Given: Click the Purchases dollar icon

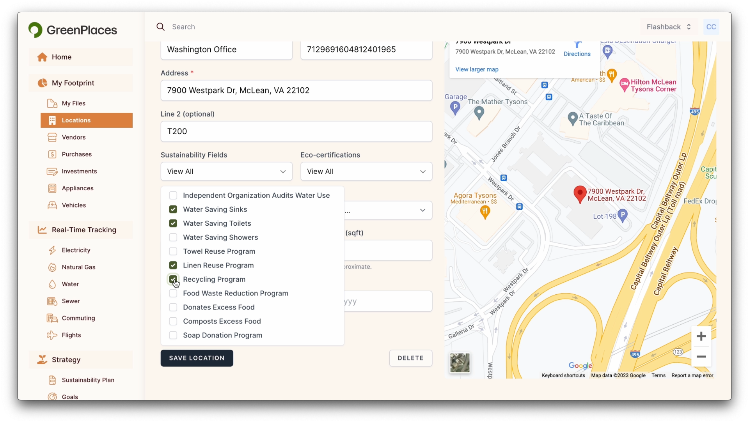Looking at the screenshot, I should [x=52, y=154].
